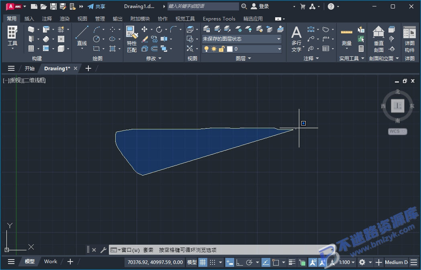Switch to the 开始 start tab

coord(30,69)
